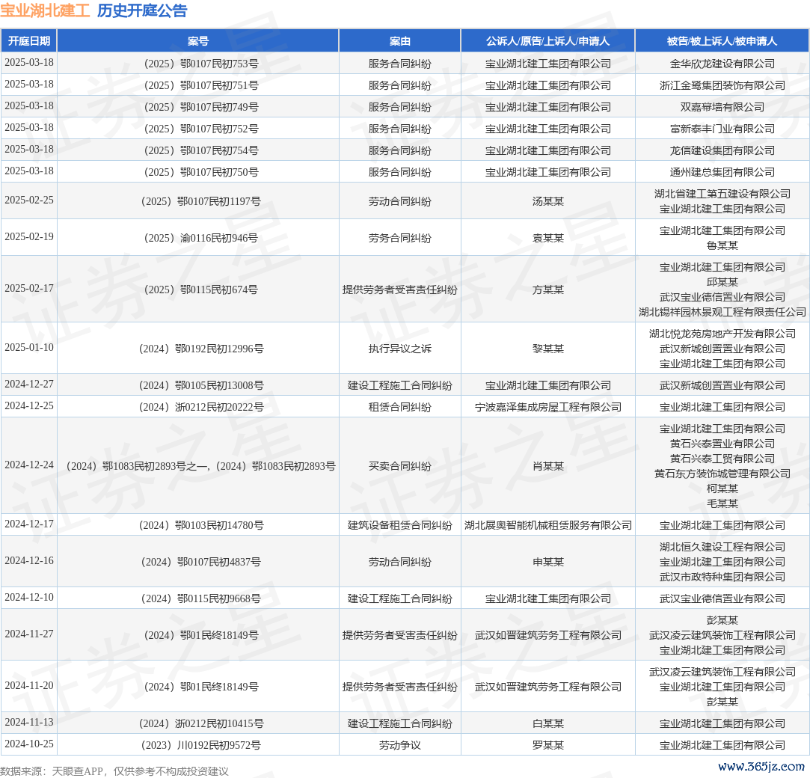Click the 开庭日期 column header
Viewport: 810px width, 778px height.
pos(29,41)
